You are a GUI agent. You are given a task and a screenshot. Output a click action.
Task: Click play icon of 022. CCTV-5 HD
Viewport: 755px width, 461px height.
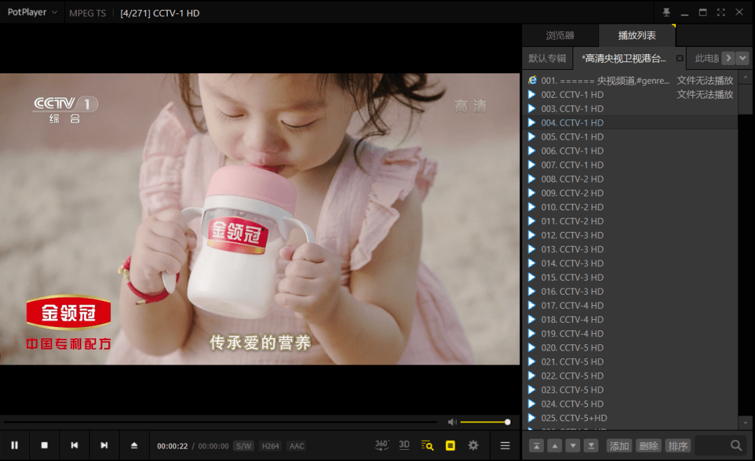531,375
